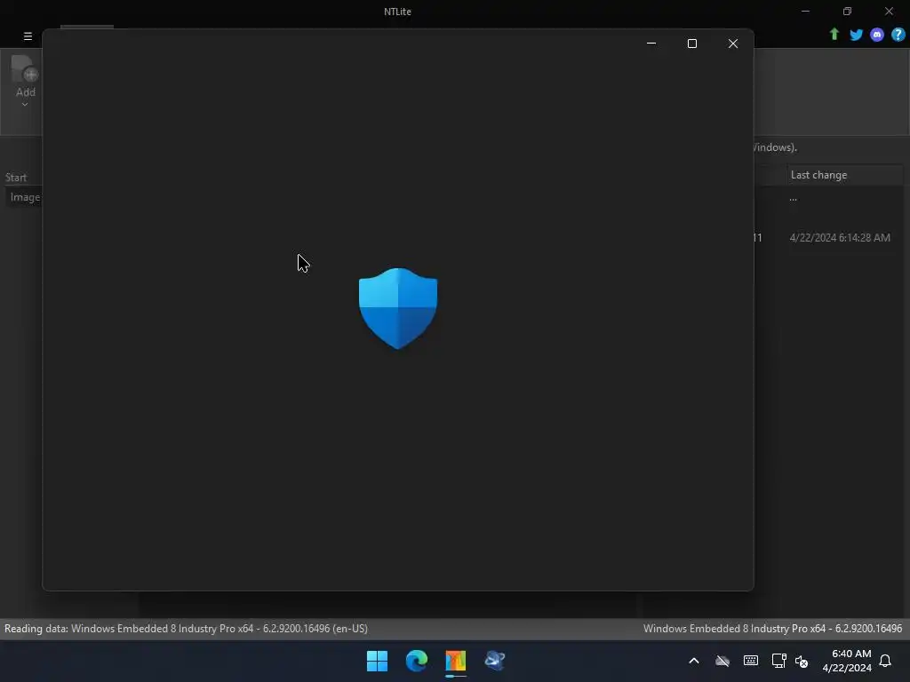The width and height of the screenshot is (910, 682).
Task: Maximize the Windows Security window
Action: (691, 44)
